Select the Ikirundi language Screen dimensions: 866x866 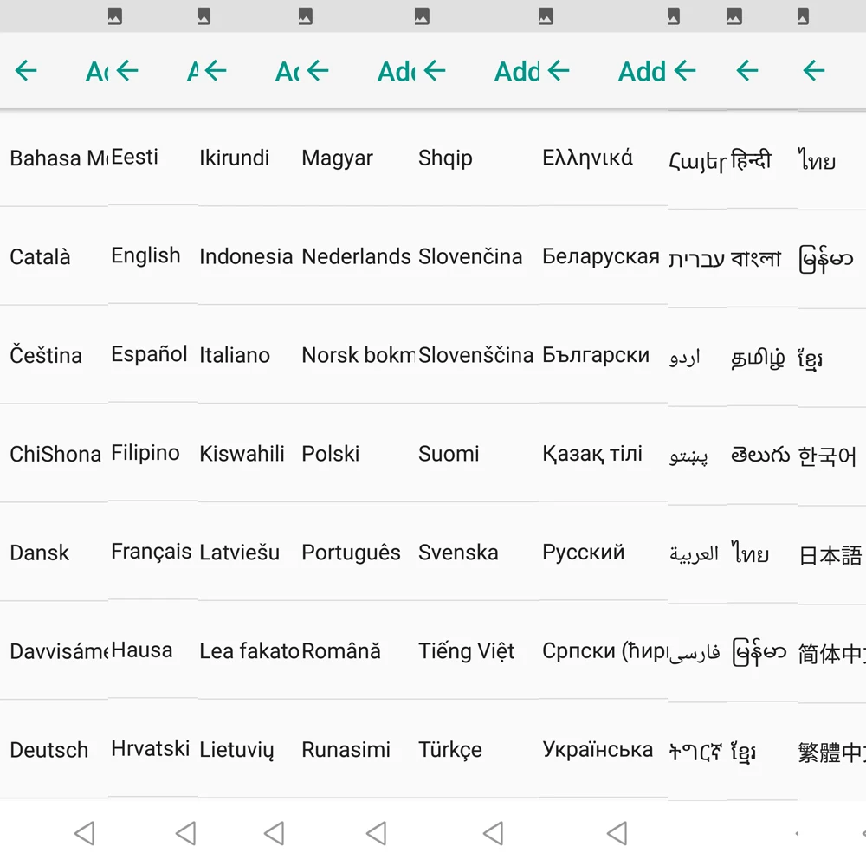click(234, 158)
